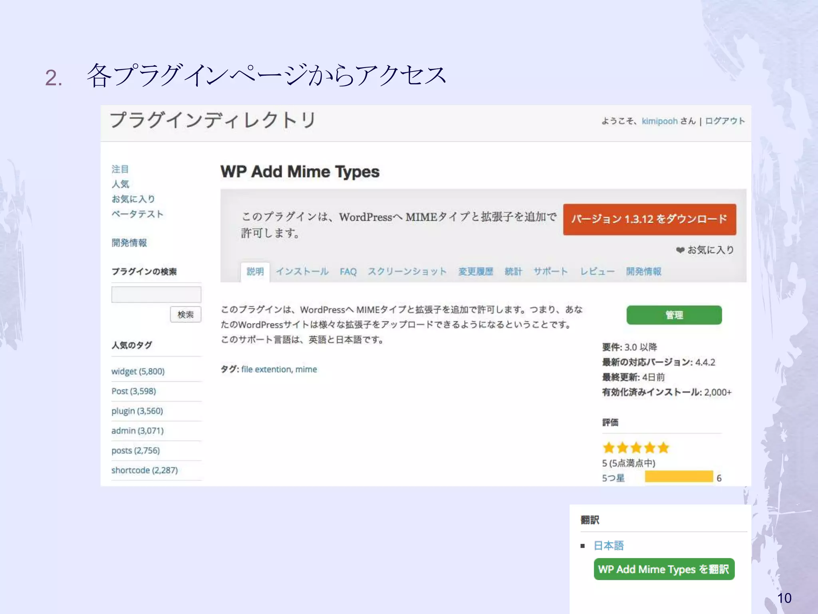Screen dimensions: 818x614
Task: Click the 最終更新: 4日前 text
Action: click(x=633, y=377)
